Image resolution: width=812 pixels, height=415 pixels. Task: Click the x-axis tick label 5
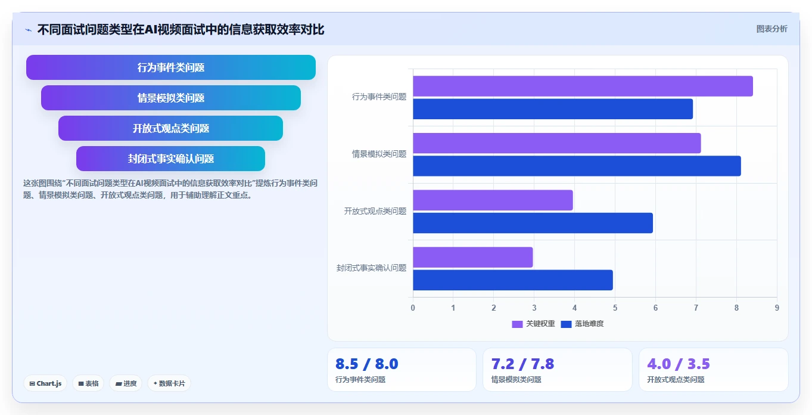(615, 308)
